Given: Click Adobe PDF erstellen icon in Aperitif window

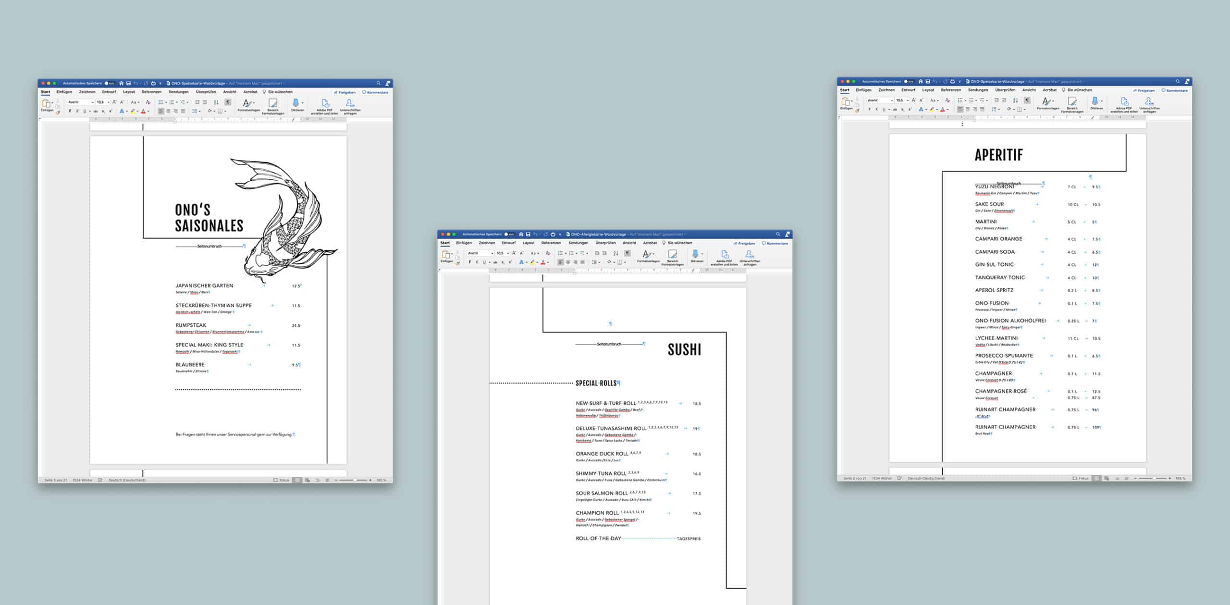Looking at the screenshot, I should coord(1124,101).
